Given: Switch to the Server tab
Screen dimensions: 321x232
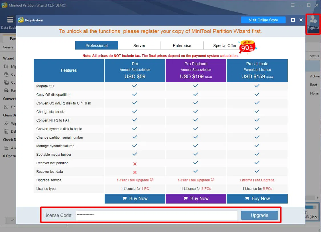Looking at the screenshot, I should click(x=139, y=45).
